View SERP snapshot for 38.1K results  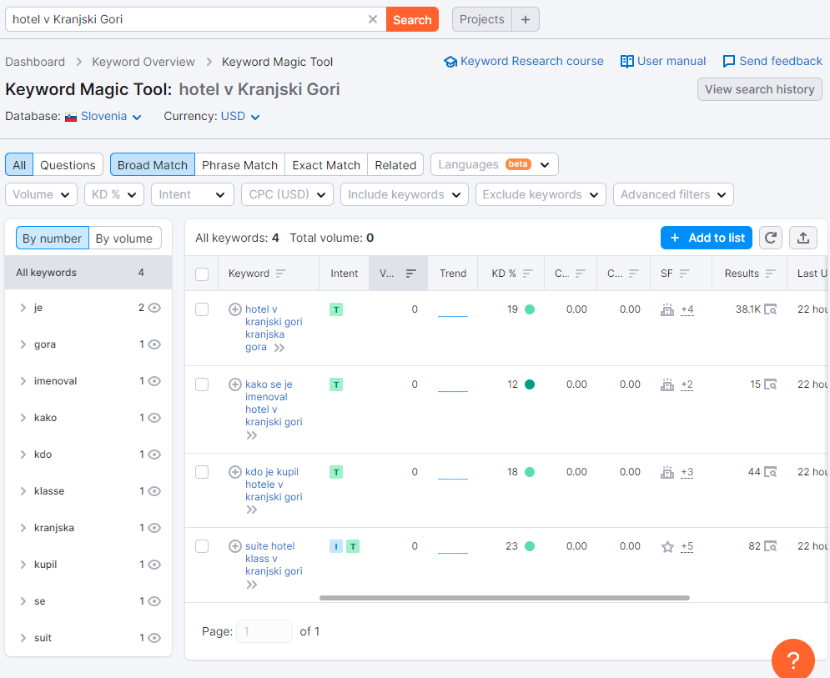tap(771, 309)
